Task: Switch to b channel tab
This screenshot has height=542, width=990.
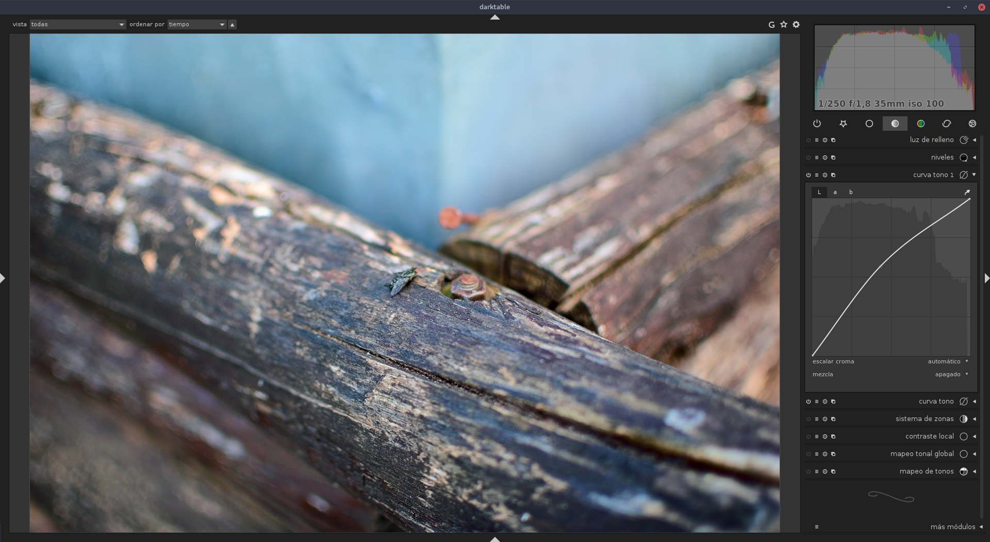Action: pyautogui.click(x=851, y=192)
